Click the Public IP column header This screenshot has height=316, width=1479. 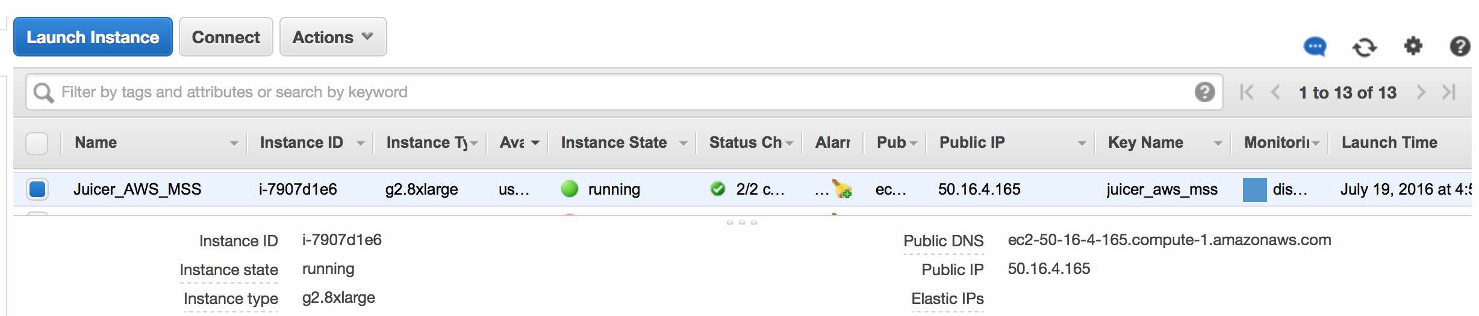tap(972, 142)
